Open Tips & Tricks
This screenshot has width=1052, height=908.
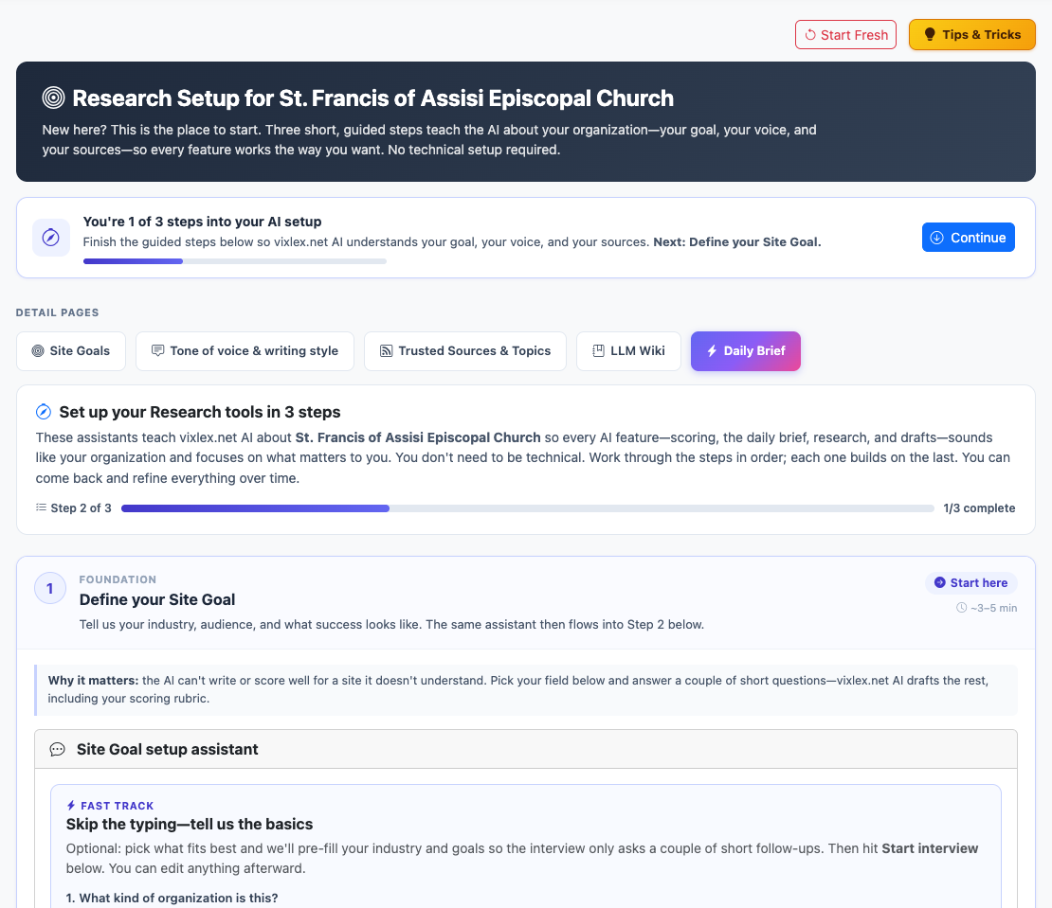tap(971, 35)
